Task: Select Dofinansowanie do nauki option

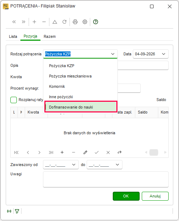Action: pos(81,107)
